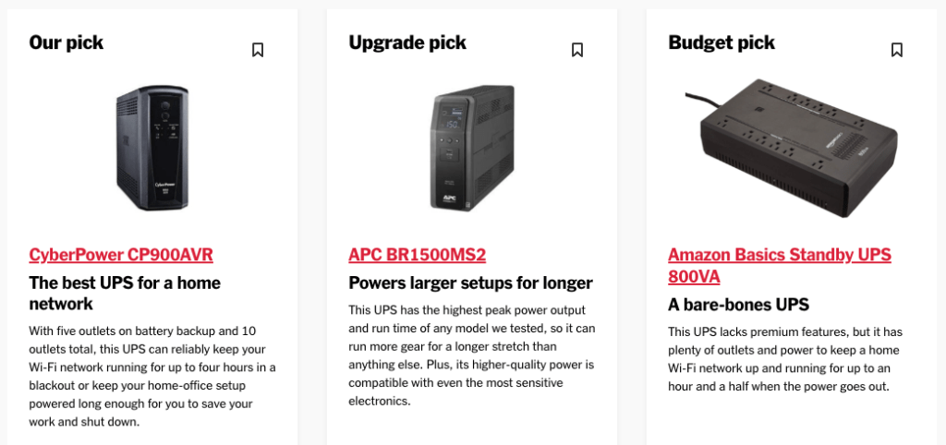Viewport: 946px width, 445px height.
Task: Click the CyberPower UPS product photo
Action: [152, 148]
